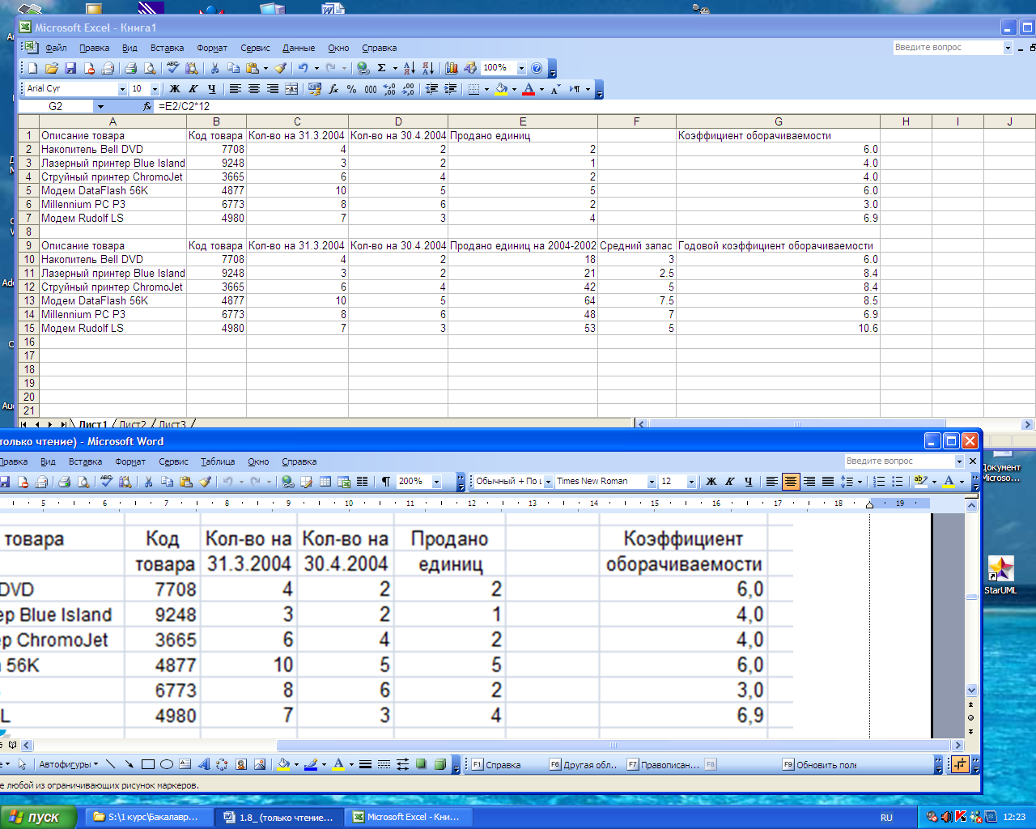Open Excel's Name Box dropdown arrow
This screenshot has width=1036, height=829.
pyautogui.click(x=100, y=106)
